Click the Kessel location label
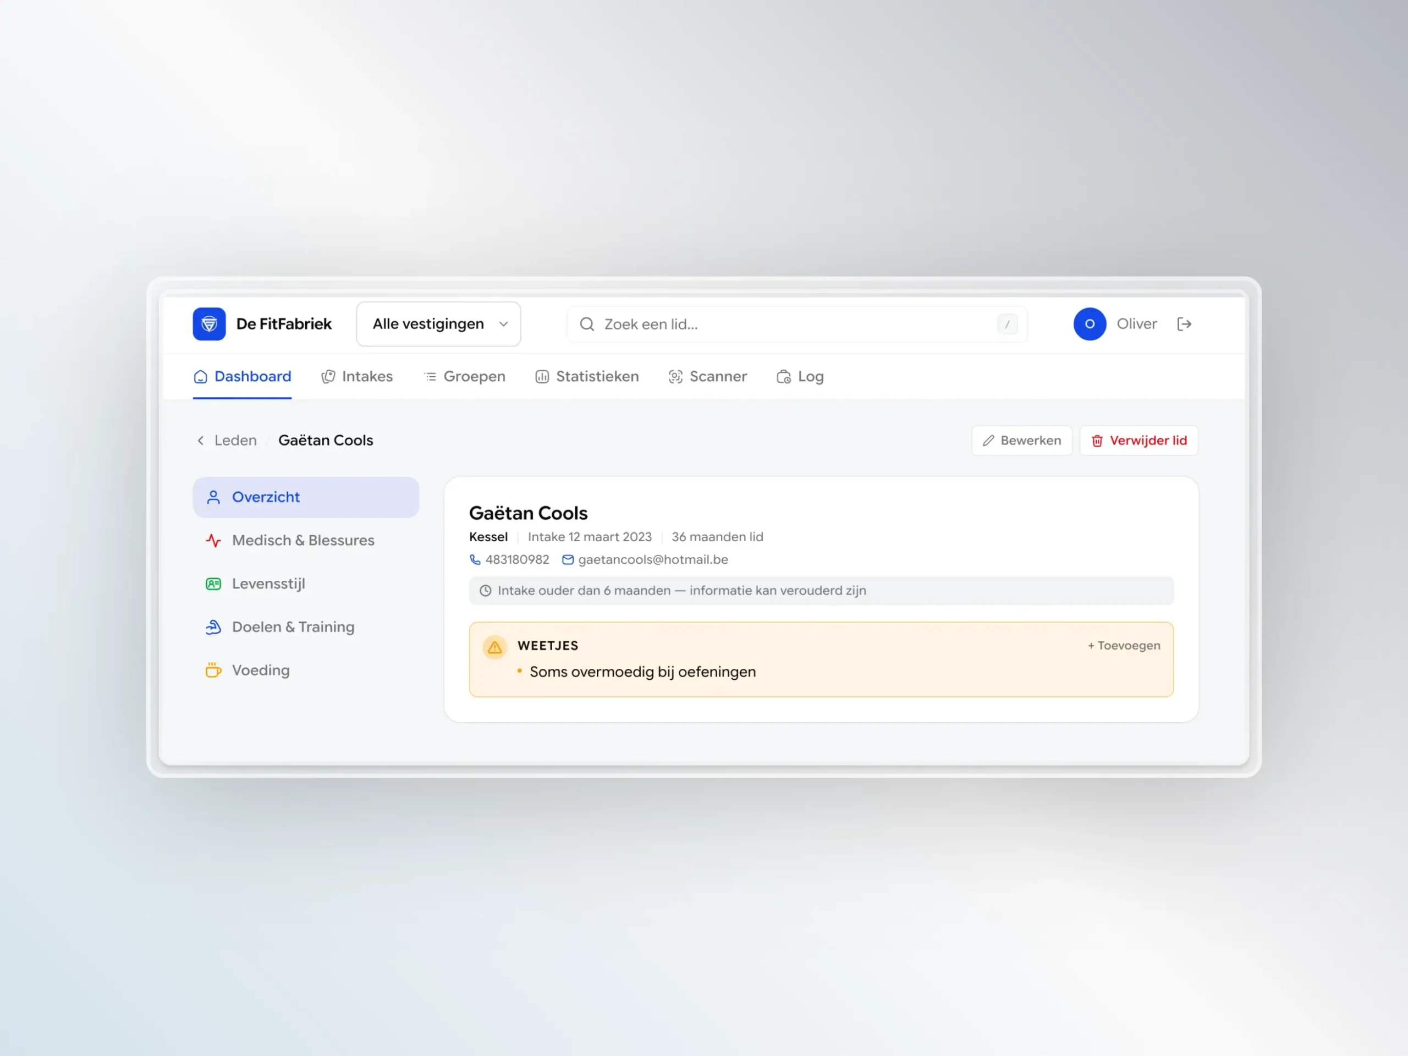Image resolution: width=1408 pixels, height=1056 pixels. [x=488, y=537]
